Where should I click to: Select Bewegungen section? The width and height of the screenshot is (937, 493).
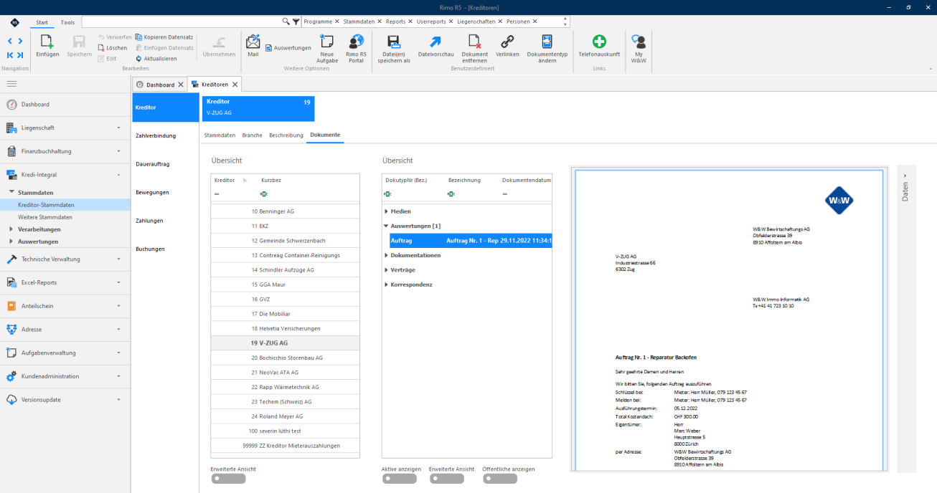pyautogui.click(x=166, y=192)
